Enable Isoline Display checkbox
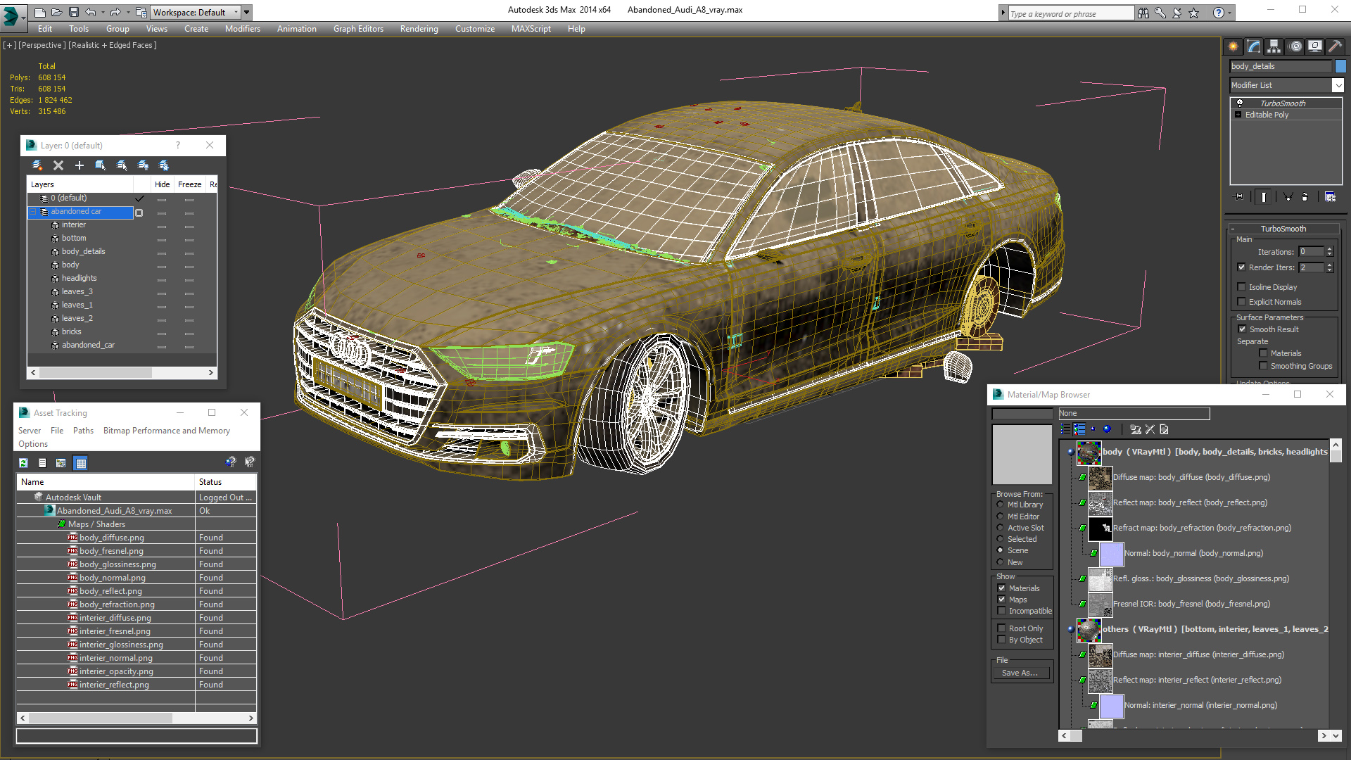 click(1242, 287)
